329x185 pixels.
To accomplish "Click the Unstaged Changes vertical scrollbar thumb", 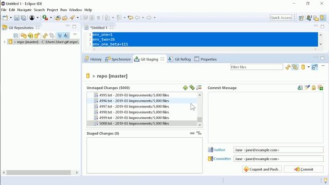I will (x=200, y=119).
